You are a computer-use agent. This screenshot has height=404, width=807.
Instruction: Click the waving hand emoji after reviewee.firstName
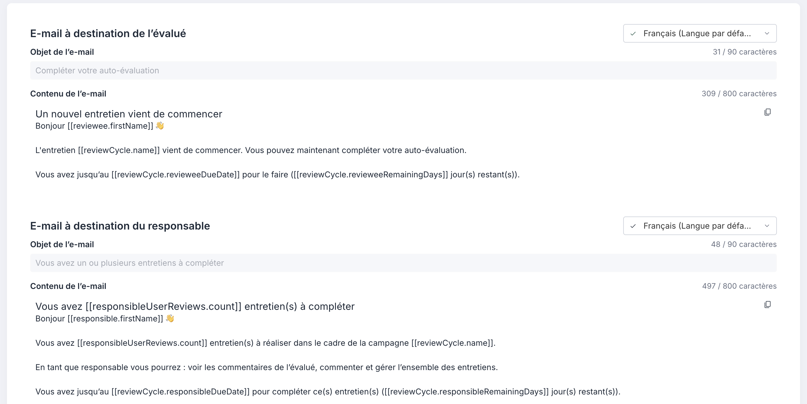pyautogui.click(x=160, y=125)
